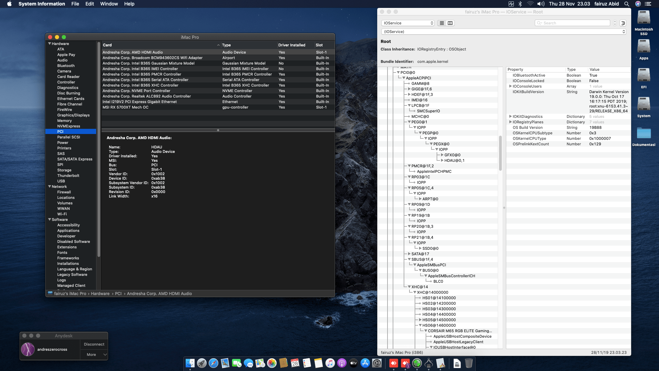Open the File menu
659x371 pixels.
coord(75,4)
